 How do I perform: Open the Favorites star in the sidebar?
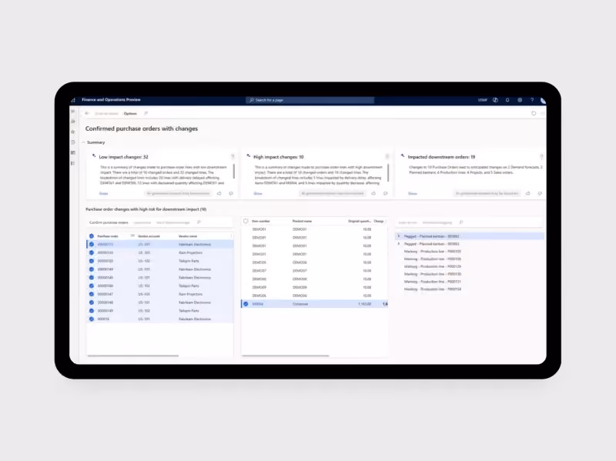[x=73, y=132]
